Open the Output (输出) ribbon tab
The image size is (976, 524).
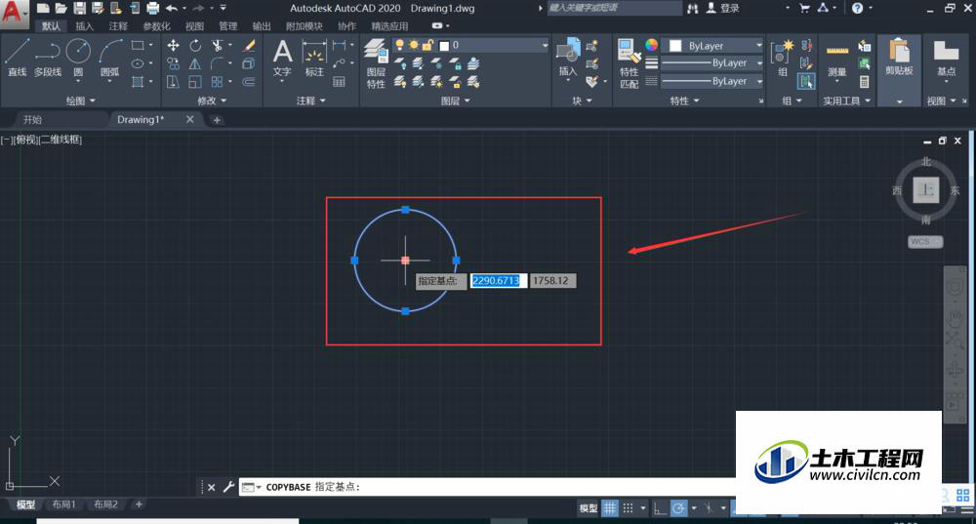pos(262,26)
